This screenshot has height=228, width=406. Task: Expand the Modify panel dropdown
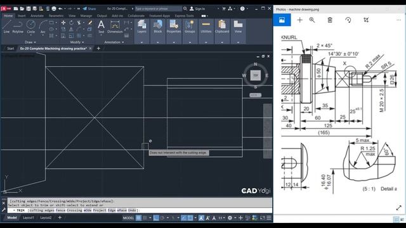click(77, 42)
